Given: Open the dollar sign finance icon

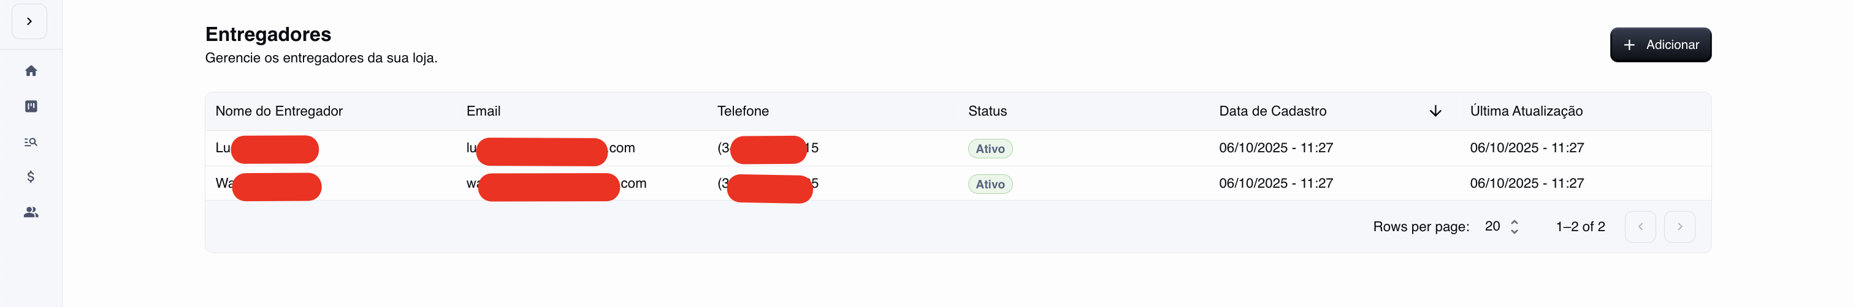Looking at the screenshot, I should coord(31,177).
